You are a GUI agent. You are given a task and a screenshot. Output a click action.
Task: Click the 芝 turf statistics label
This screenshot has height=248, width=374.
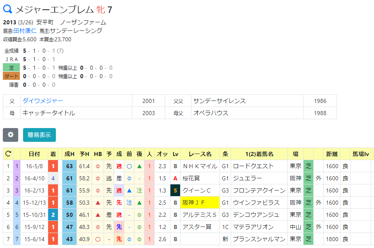11,68
